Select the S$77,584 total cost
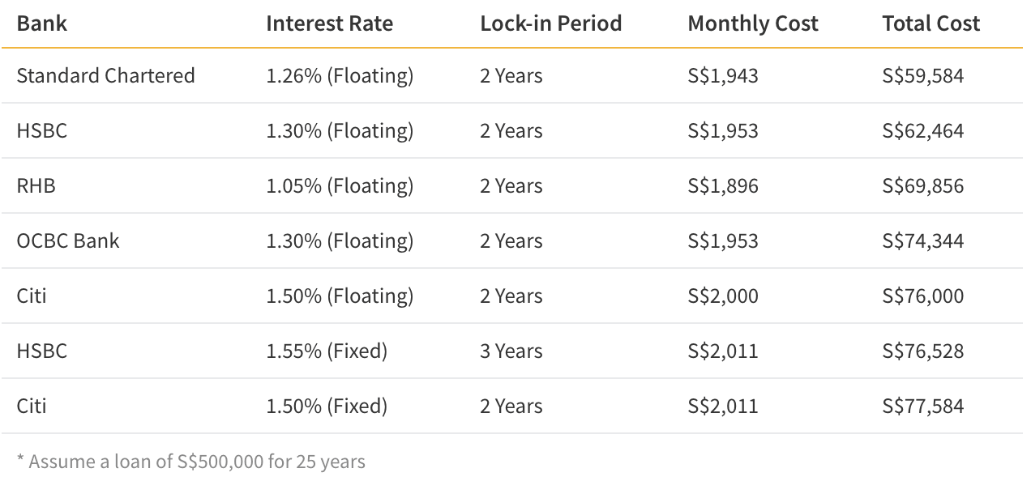The height and width of the screenshot is (481, 1031). tap(922, 407)
